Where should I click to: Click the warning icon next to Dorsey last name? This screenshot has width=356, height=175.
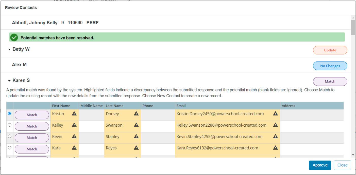click(136, 114)
